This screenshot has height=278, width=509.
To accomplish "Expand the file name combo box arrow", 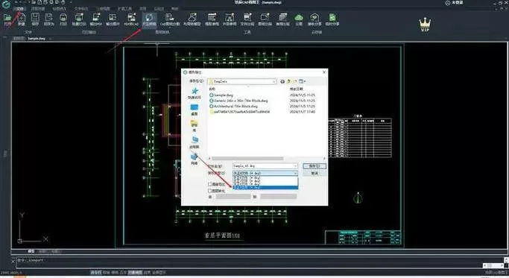I will (295, 166).
